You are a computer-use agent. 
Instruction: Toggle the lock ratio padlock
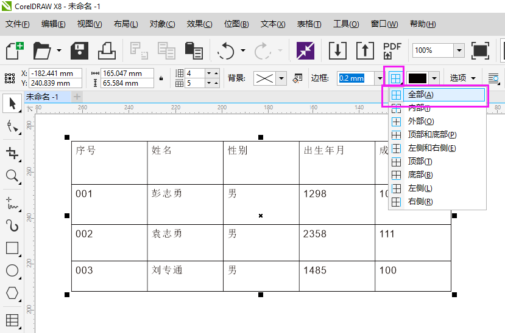161,78
